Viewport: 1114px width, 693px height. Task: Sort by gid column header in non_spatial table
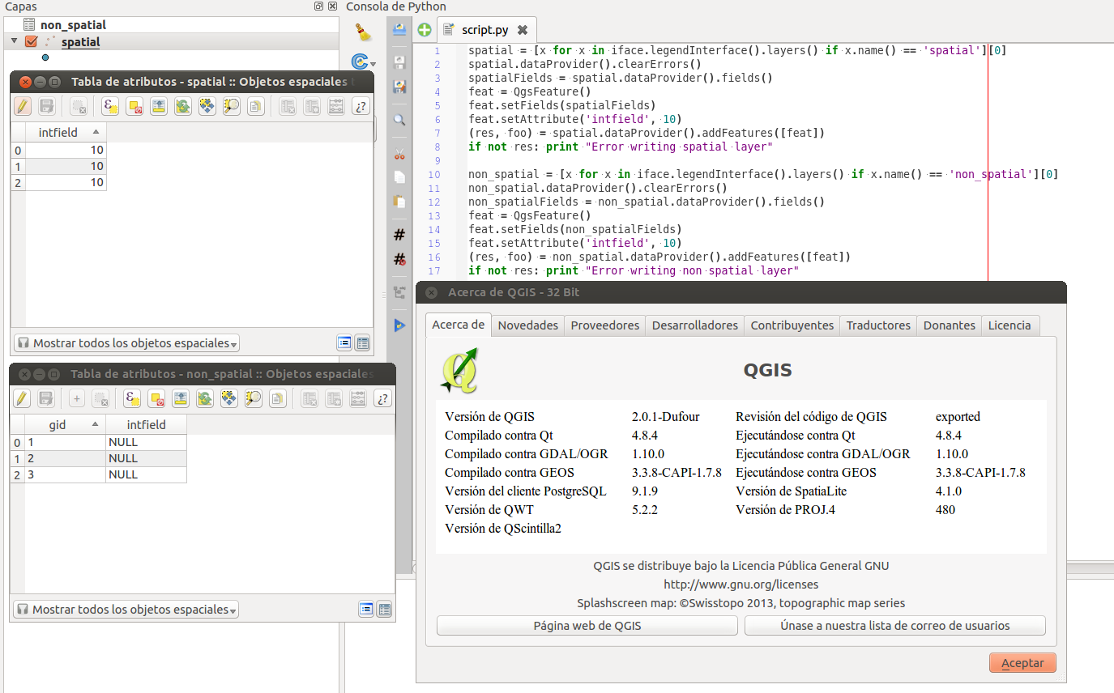coord(65,424)
